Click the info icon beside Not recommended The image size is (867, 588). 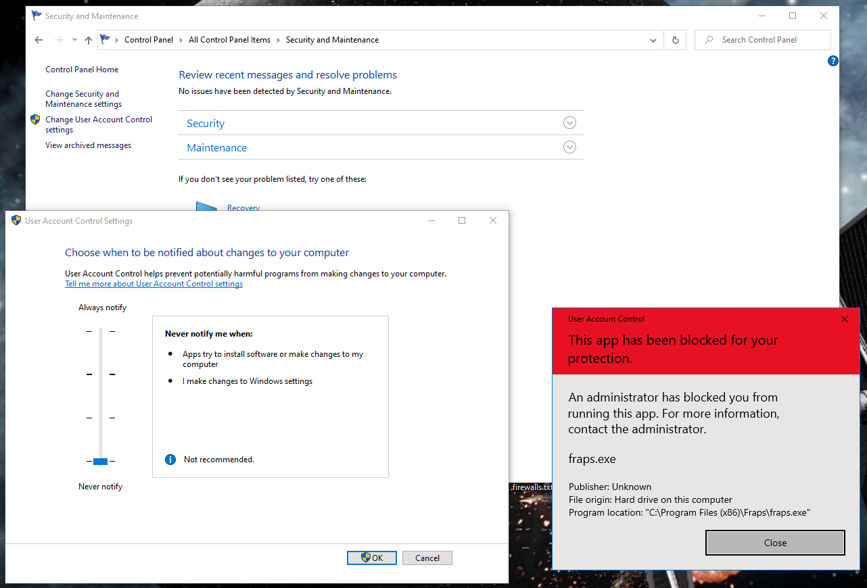point(170,460)
